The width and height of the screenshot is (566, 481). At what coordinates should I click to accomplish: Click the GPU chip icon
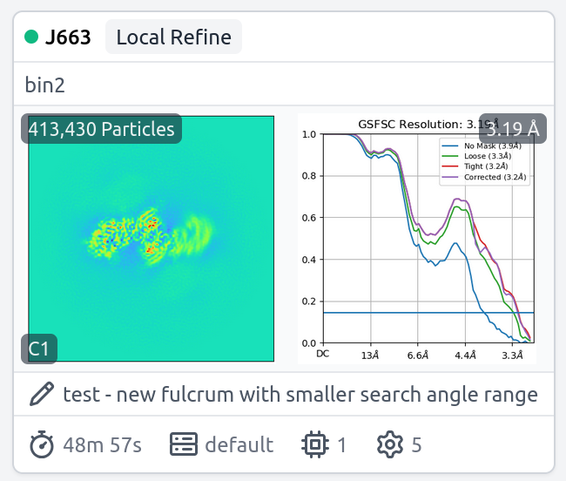coord(313,445)
